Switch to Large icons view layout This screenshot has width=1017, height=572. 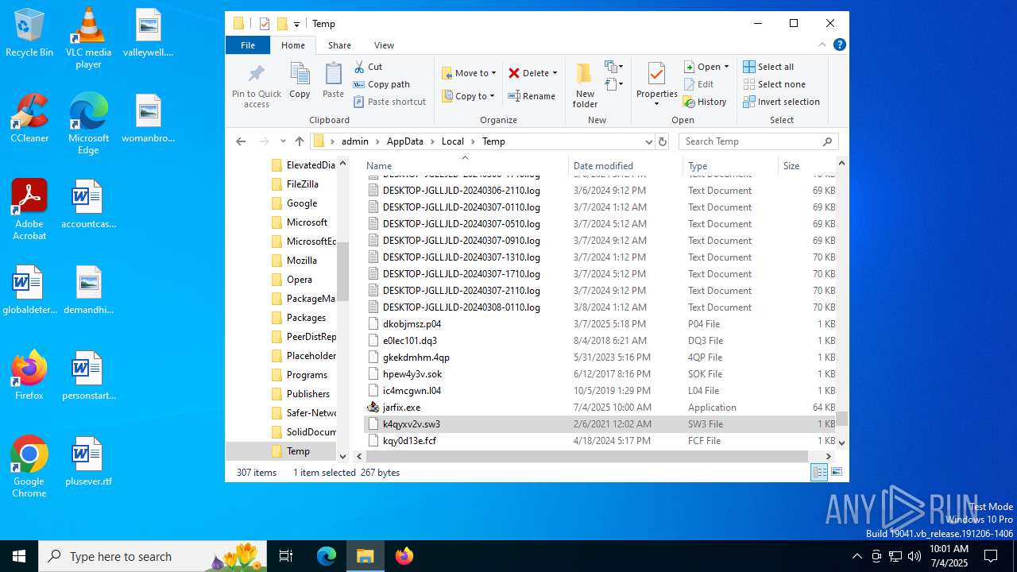coord(836,473)
